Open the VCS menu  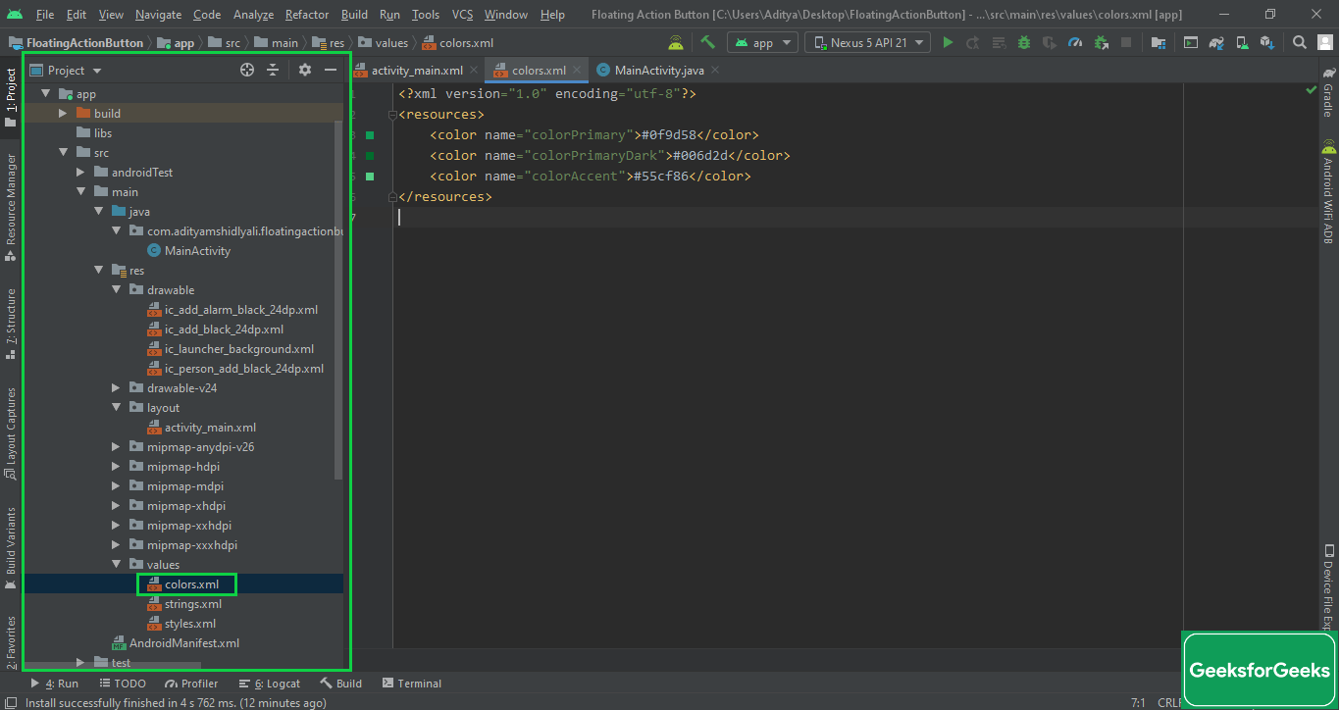(462, 15)
